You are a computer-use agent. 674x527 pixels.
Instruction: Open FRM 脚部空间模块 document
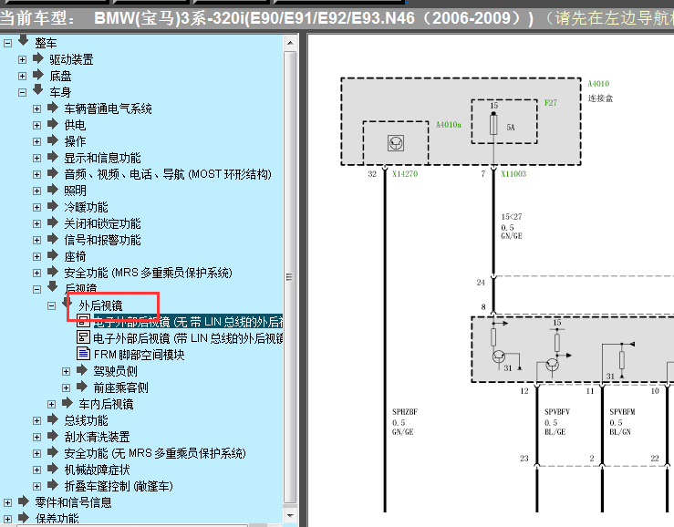point(140,355)
